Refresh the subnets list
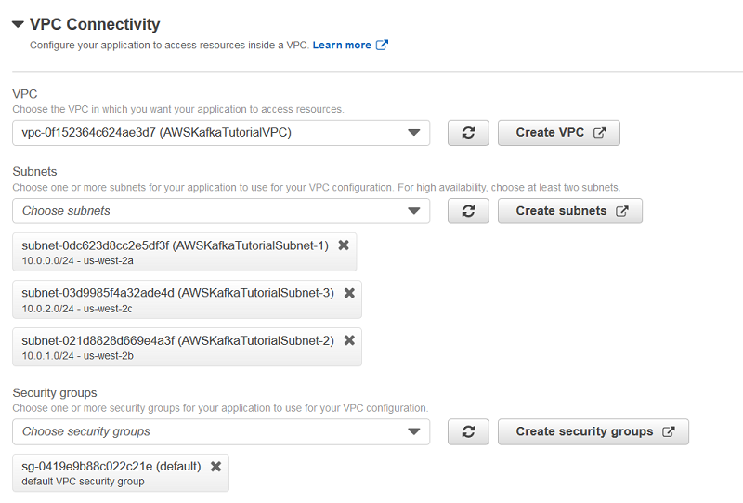 (x=468, y=211)
